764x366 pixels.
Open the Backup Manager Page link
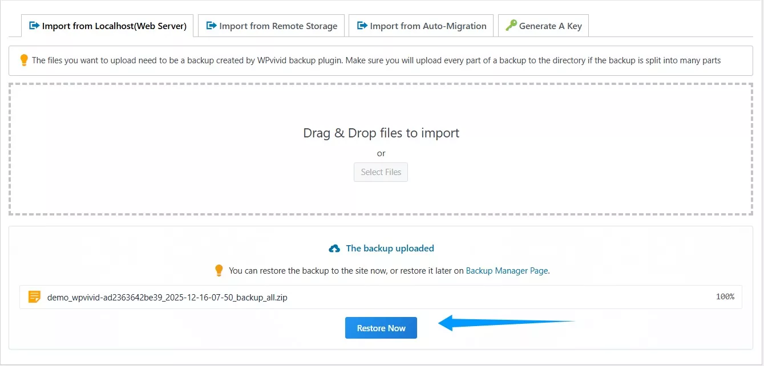tap(507, 271)
